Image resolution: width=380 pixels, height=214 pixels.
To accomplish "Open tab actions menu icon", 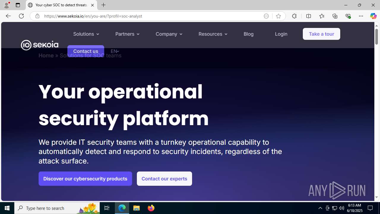I will coord(18,5).
